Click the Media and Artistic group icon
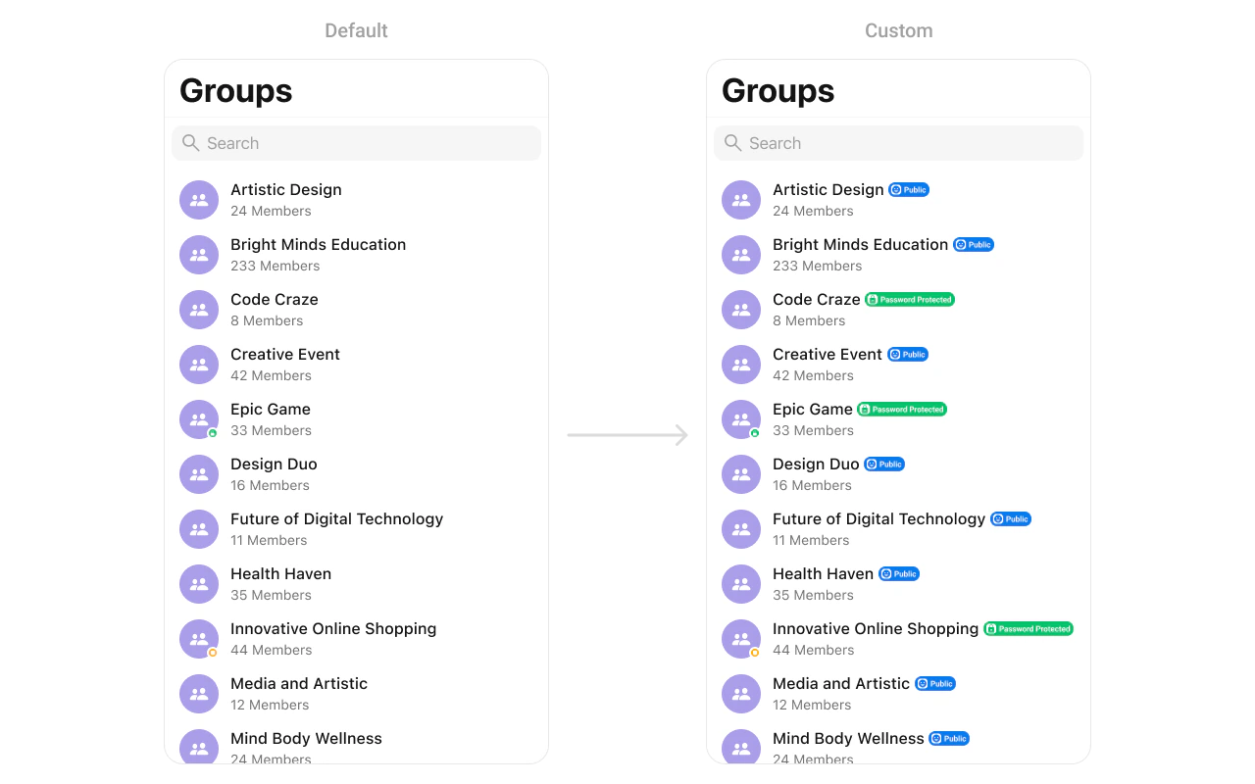The height and width of the screenshot is (784, 1255). [x=199, y=693]
